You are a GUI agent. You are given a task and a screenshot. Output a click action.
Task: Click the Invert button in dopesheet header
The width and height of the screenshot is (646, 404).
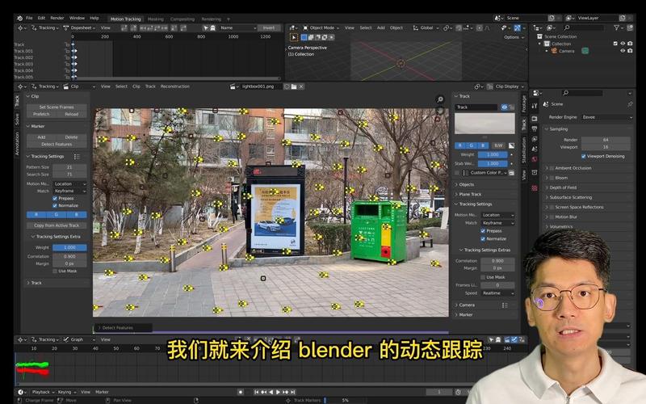(269, 27)
